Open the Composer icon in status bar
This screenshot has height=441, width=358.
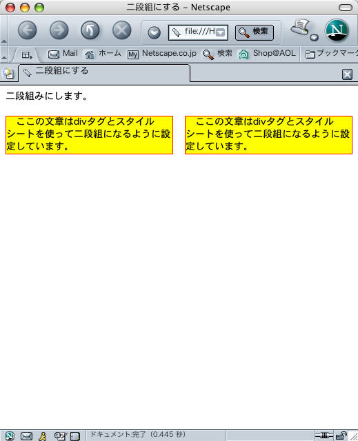click(60, 436)
